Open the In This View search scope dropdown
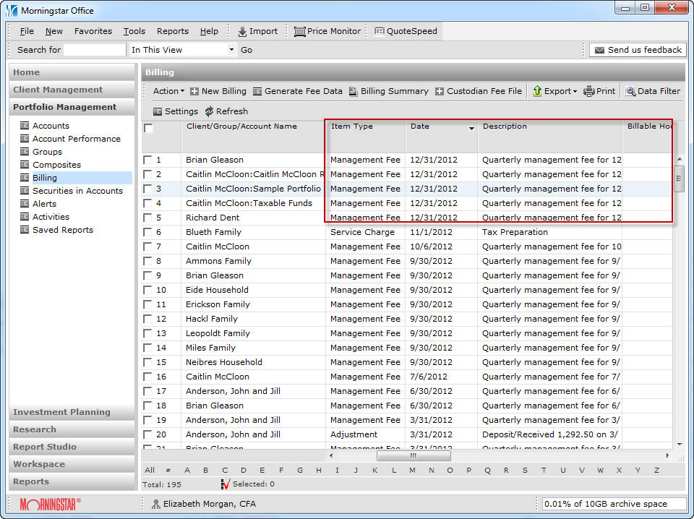The width and height of the screenshot is (694, 519). click(231, 50)
